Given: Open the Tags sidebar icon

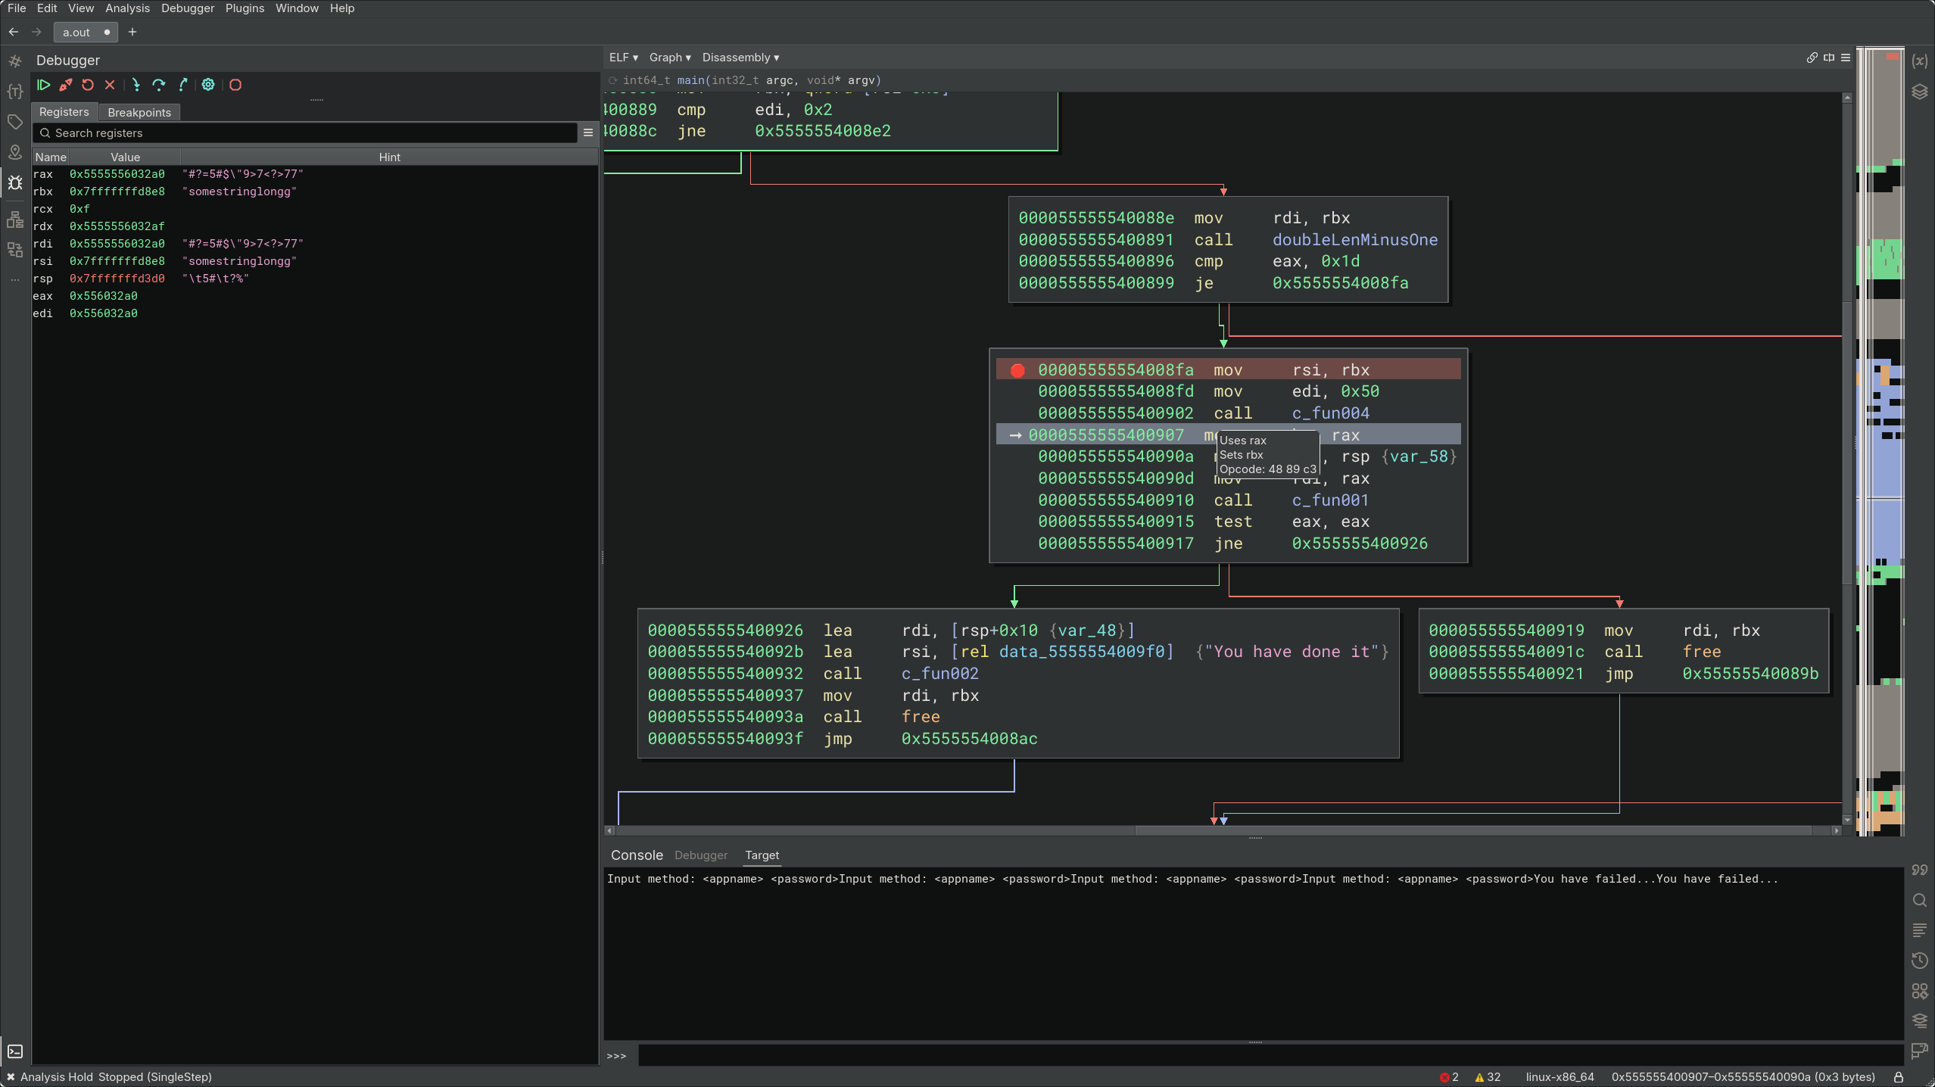Looking at the screenshot, I should 14,122.
